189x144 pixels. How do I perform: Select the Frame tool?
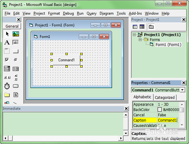click(x=7, y=51)
